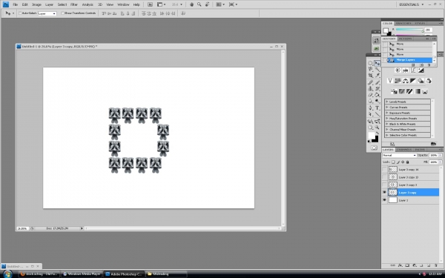Screen dimensions: 445x278
Task: Select the Brush tool
Action: 378,82
